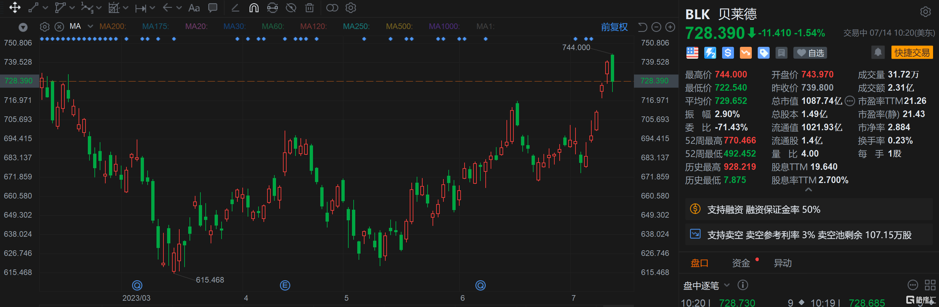Open 快捷交易 quick trade
This screenshot has height=307, width=939.
[x=912, y=52]
